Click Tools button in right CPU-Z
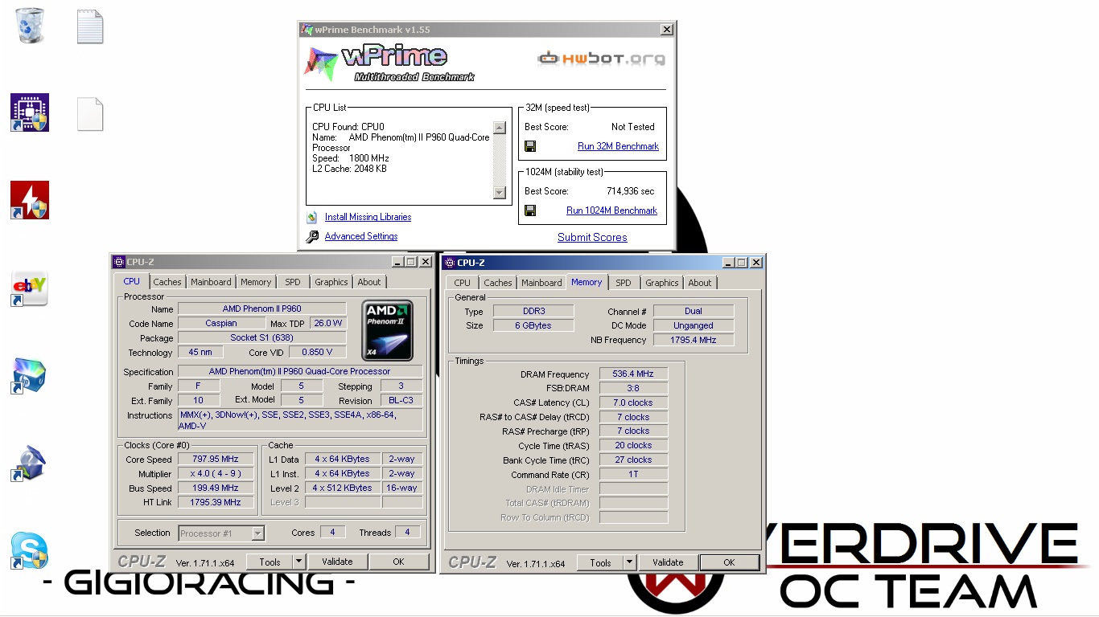Image resolution: width=1099 pixels, height=617 pixels. tap(600, 562)
